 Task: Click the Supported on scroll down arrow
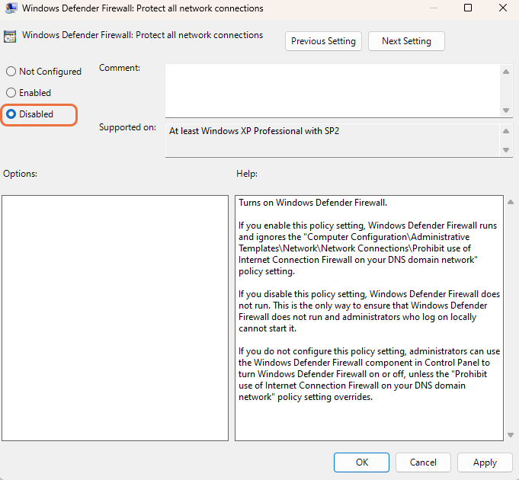point(506,151)
